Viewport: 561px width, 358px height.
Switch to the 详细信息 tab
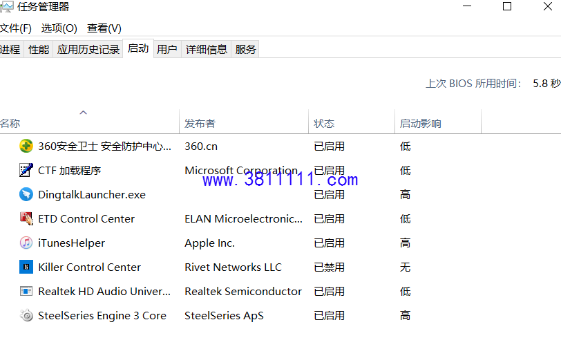(x=207, y=49)
